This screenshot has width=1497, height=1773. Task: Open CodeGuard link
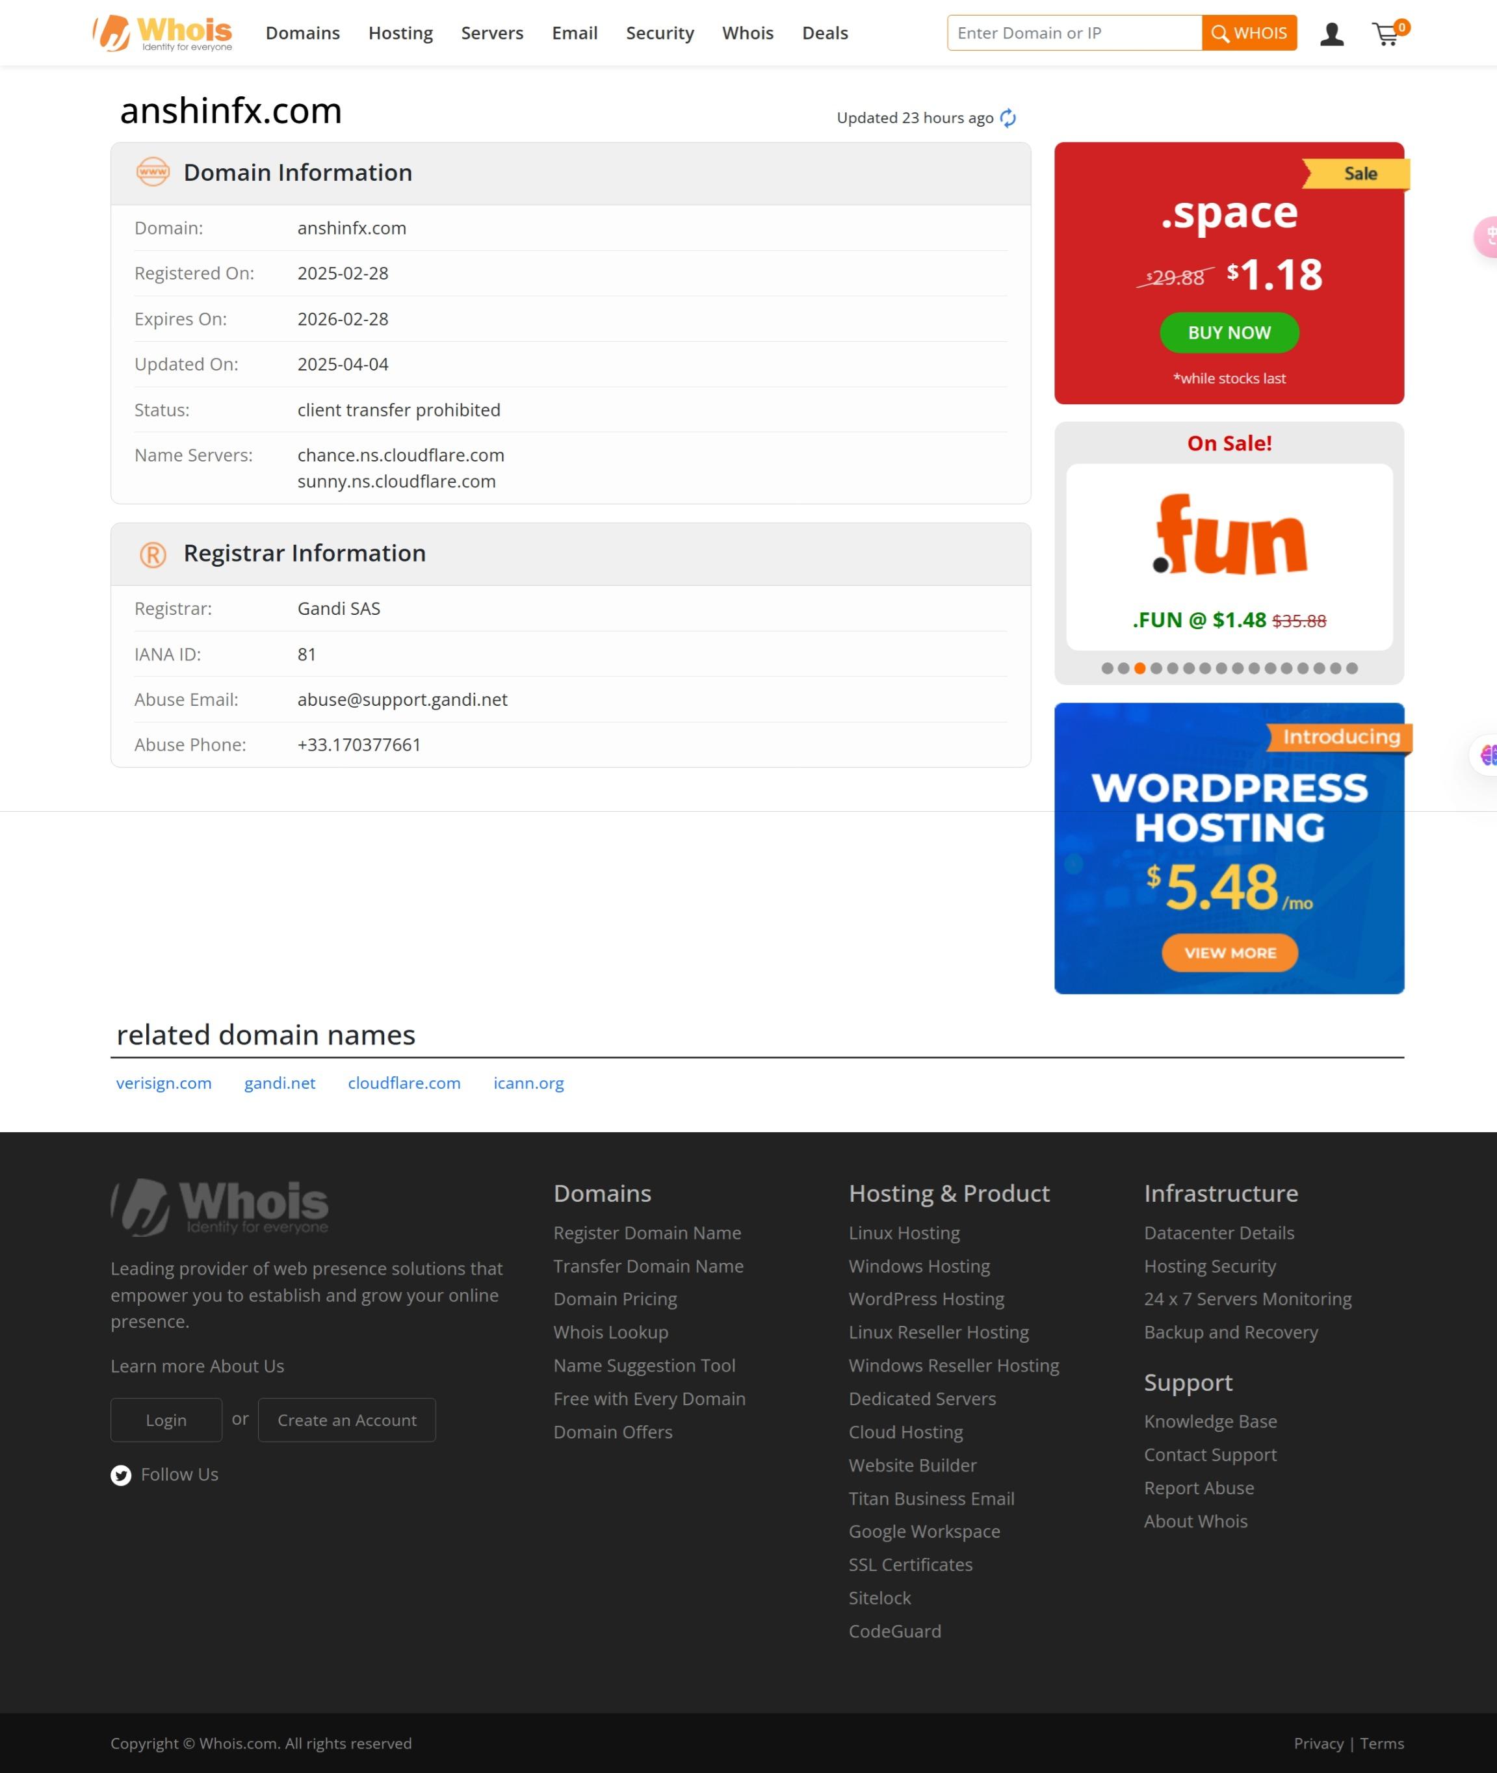[x=894, y=1631]
